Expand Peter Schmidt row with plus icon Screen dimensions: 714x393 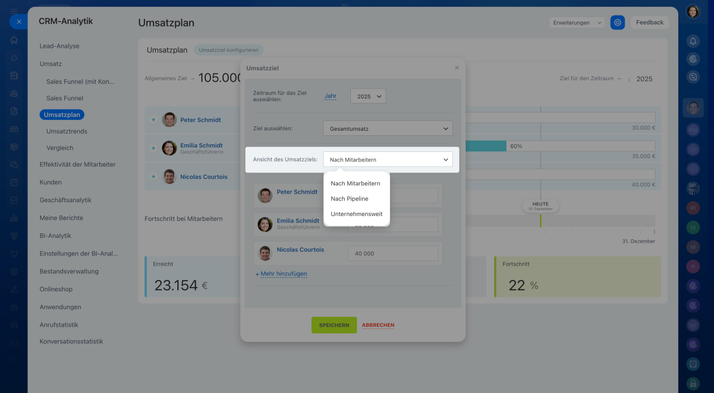click(153, 120)
